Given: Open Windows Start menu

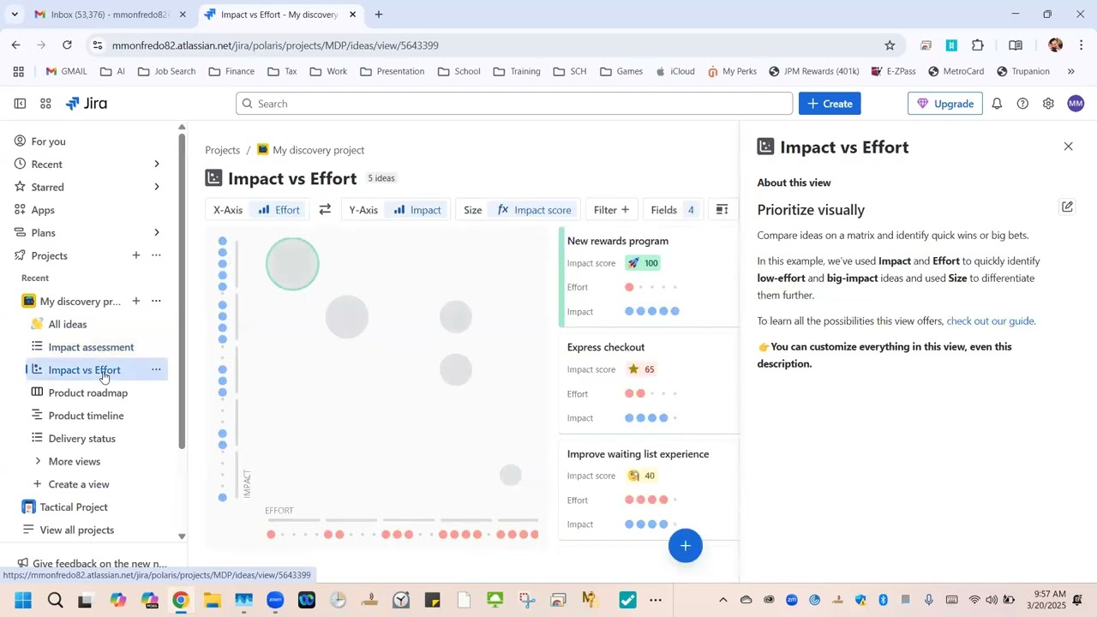Looking at the screenshot, I should [22, 600].
